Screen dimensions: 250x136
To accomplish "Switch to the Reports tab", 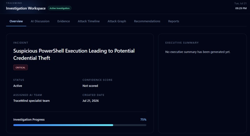I will (174, 21).
